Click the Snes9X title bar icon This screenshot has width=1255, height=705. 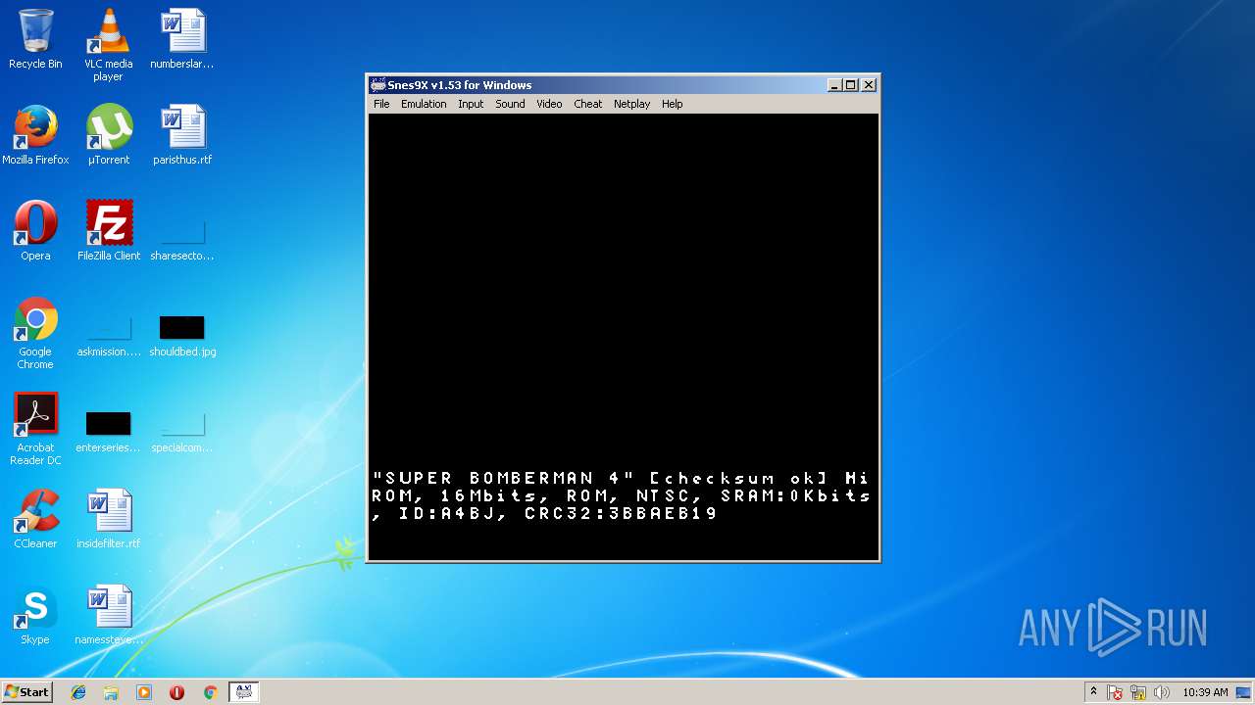coord(377,85)
